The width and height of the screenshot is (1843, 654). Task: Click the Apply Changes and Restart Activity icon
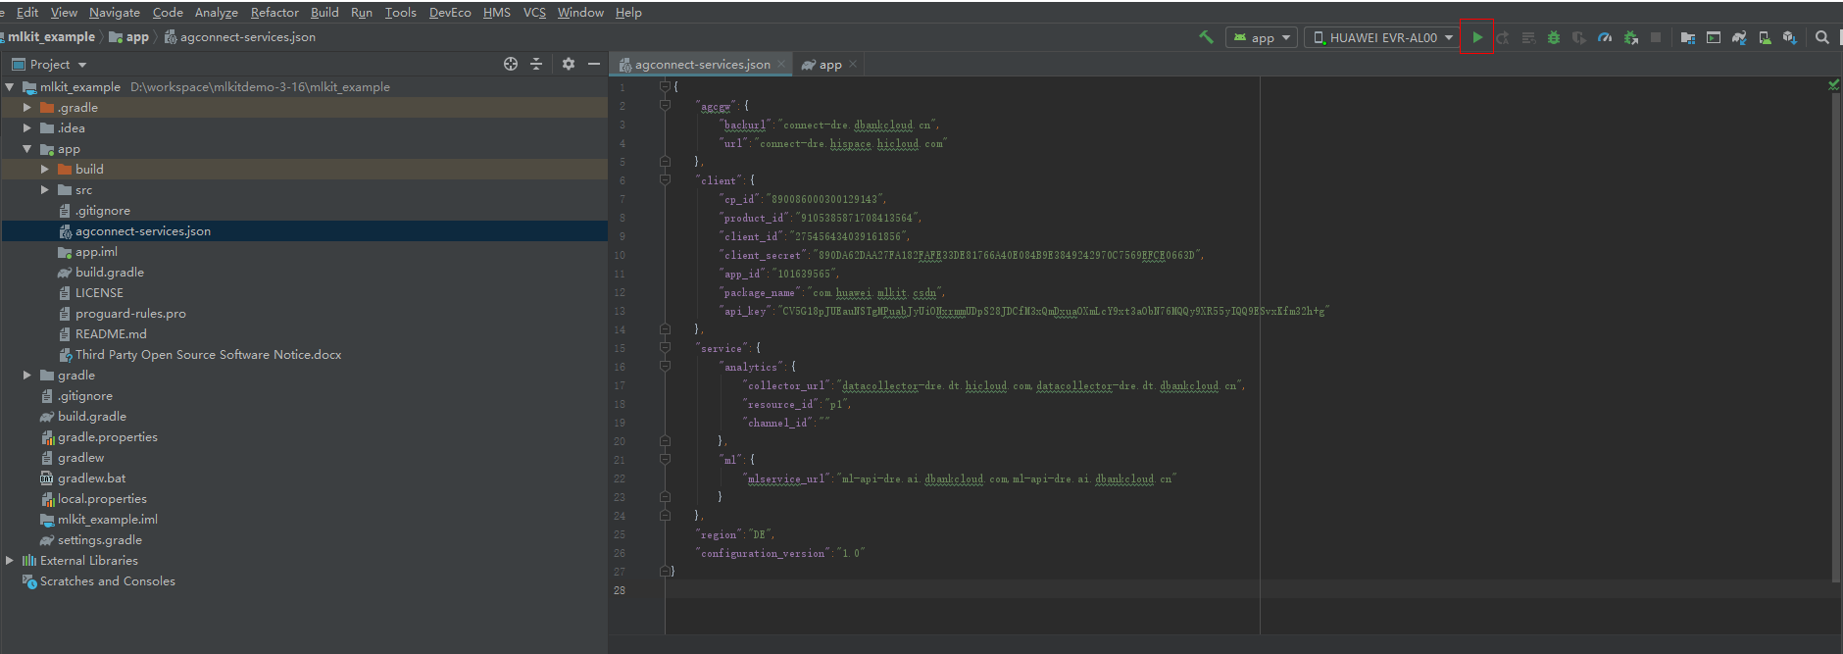coord(1503,37)
